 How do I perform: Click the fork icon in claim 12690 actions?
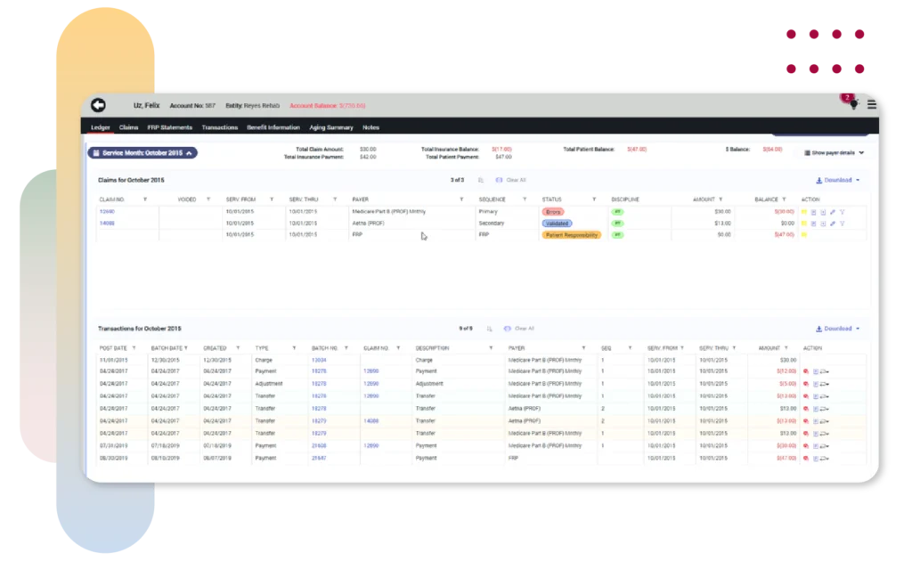point(843,212)
